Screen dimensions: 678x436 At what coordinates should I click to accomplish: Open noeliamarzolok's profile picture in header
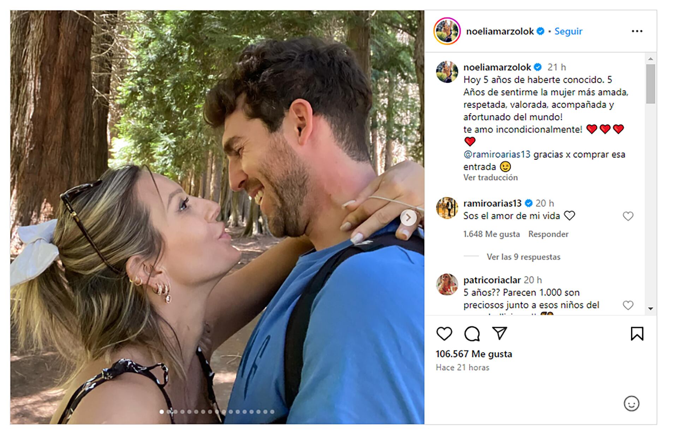447,31
